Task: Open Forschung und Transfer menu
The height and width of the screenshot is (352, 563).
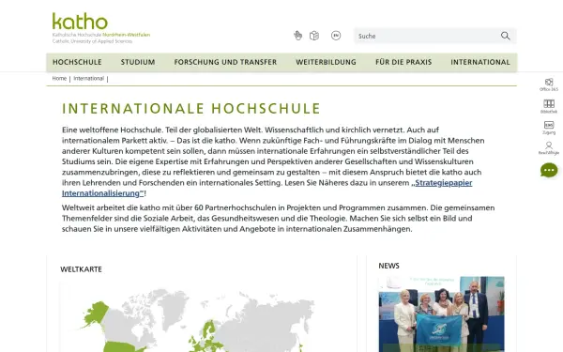Action: (225, 62)
